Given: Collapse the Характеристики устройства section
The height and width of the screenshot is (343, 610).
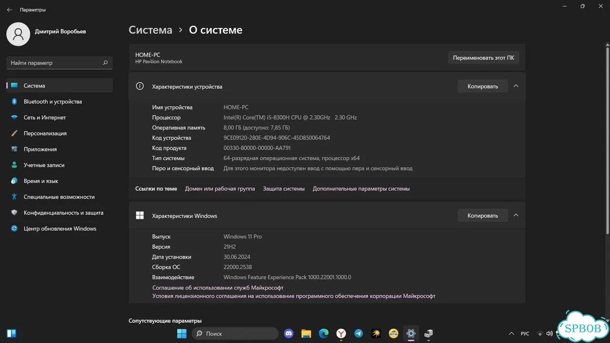Looking at the screenshot, I should (516, 86).
